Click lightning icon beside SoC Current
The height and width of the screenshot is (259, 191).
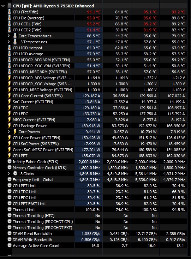(x=10, y=102)
